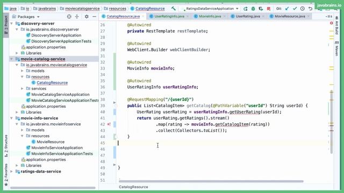This screenshot has width=344, height=193.
Task: Open the Ant Build side tab
Action: (337, 25)
